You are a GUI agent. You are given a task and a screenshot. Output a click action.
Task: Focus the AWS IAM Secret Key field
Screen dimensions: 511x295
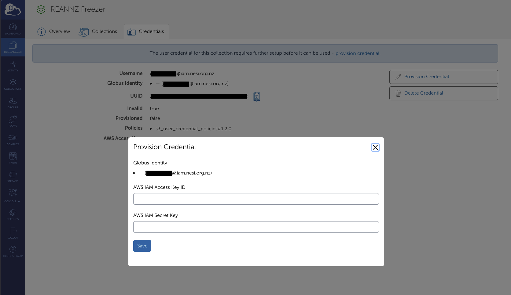(x=256, y=227)
